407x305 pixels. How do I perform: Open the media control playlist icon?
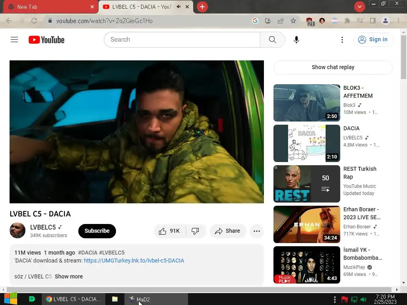click(x=360, y=21)
